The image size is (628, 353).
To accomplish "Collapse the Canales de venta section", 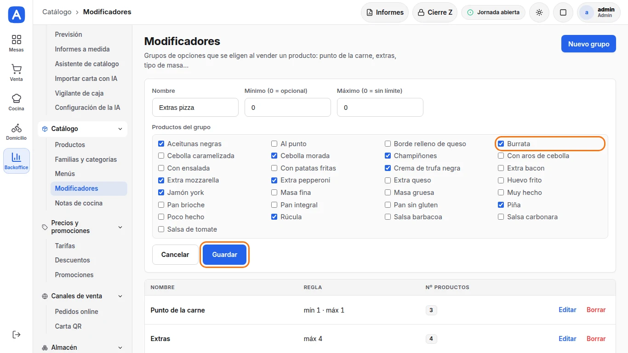I will click(x=83, y=296).
